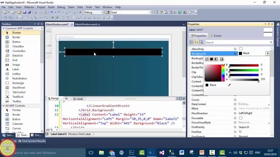Open the Solution Explorer side tab
Screen dimensions: 280x157
(x=278, y=35)
